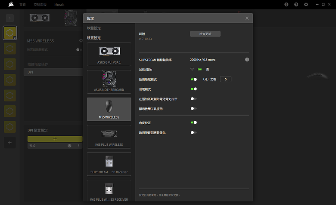
Task: Toggle 啟用按鍵回應最佳化 switch
Action: (x=194, y=132)
